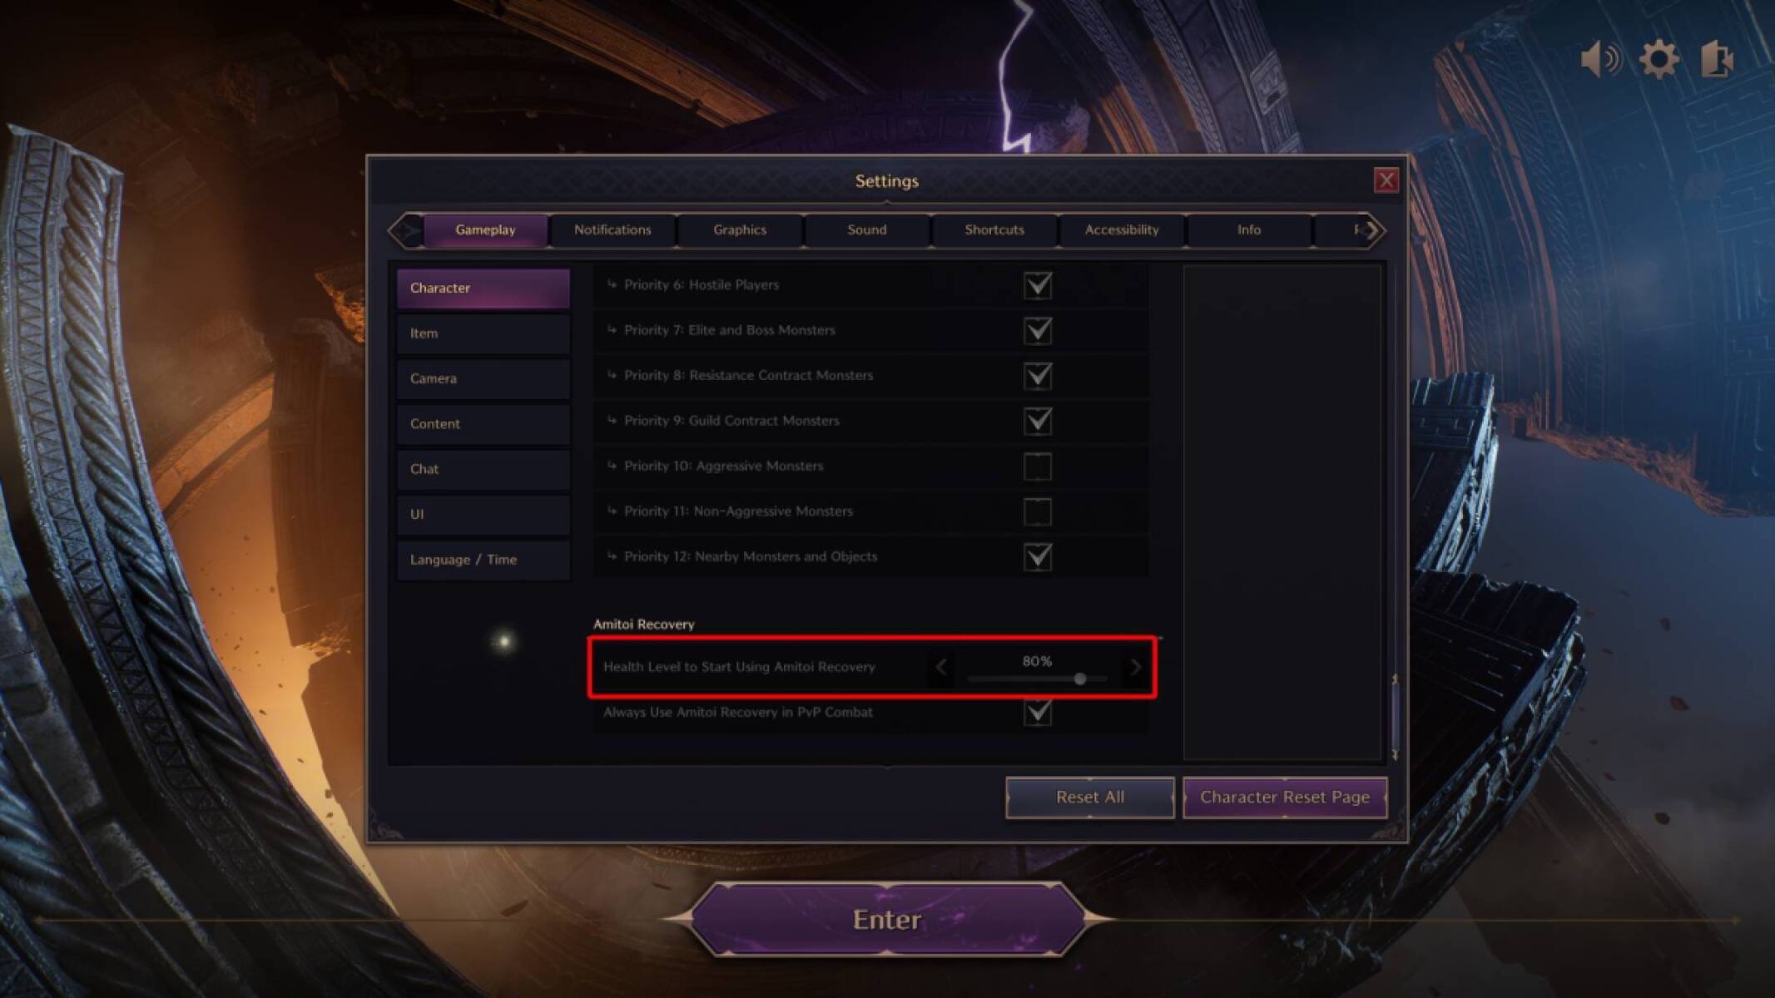The image size is (1775, 998).
Task: Open the Language / Time settings category
Action: point(482,558)
